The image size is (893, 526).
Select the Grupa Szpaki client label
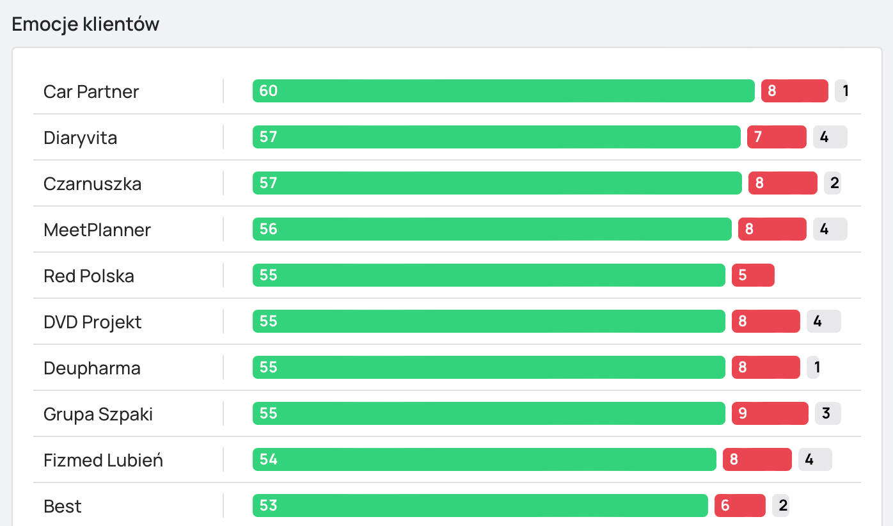pos(98,414)
